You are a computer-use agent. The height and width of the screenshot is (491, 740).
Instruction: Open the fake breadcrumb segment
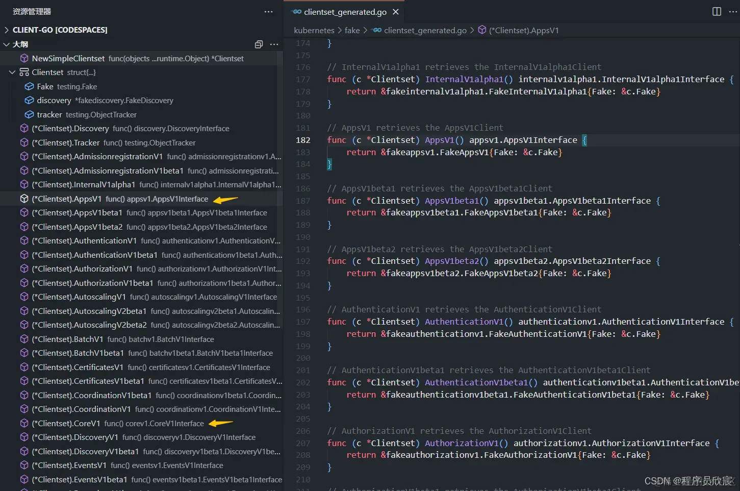point(352,31)
